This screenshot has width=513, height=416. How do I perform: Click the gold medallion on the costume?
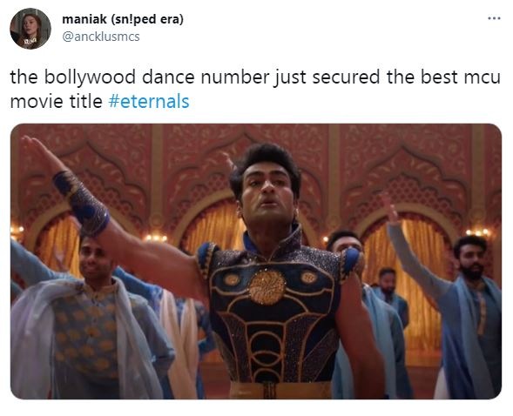tap(267, 287)
